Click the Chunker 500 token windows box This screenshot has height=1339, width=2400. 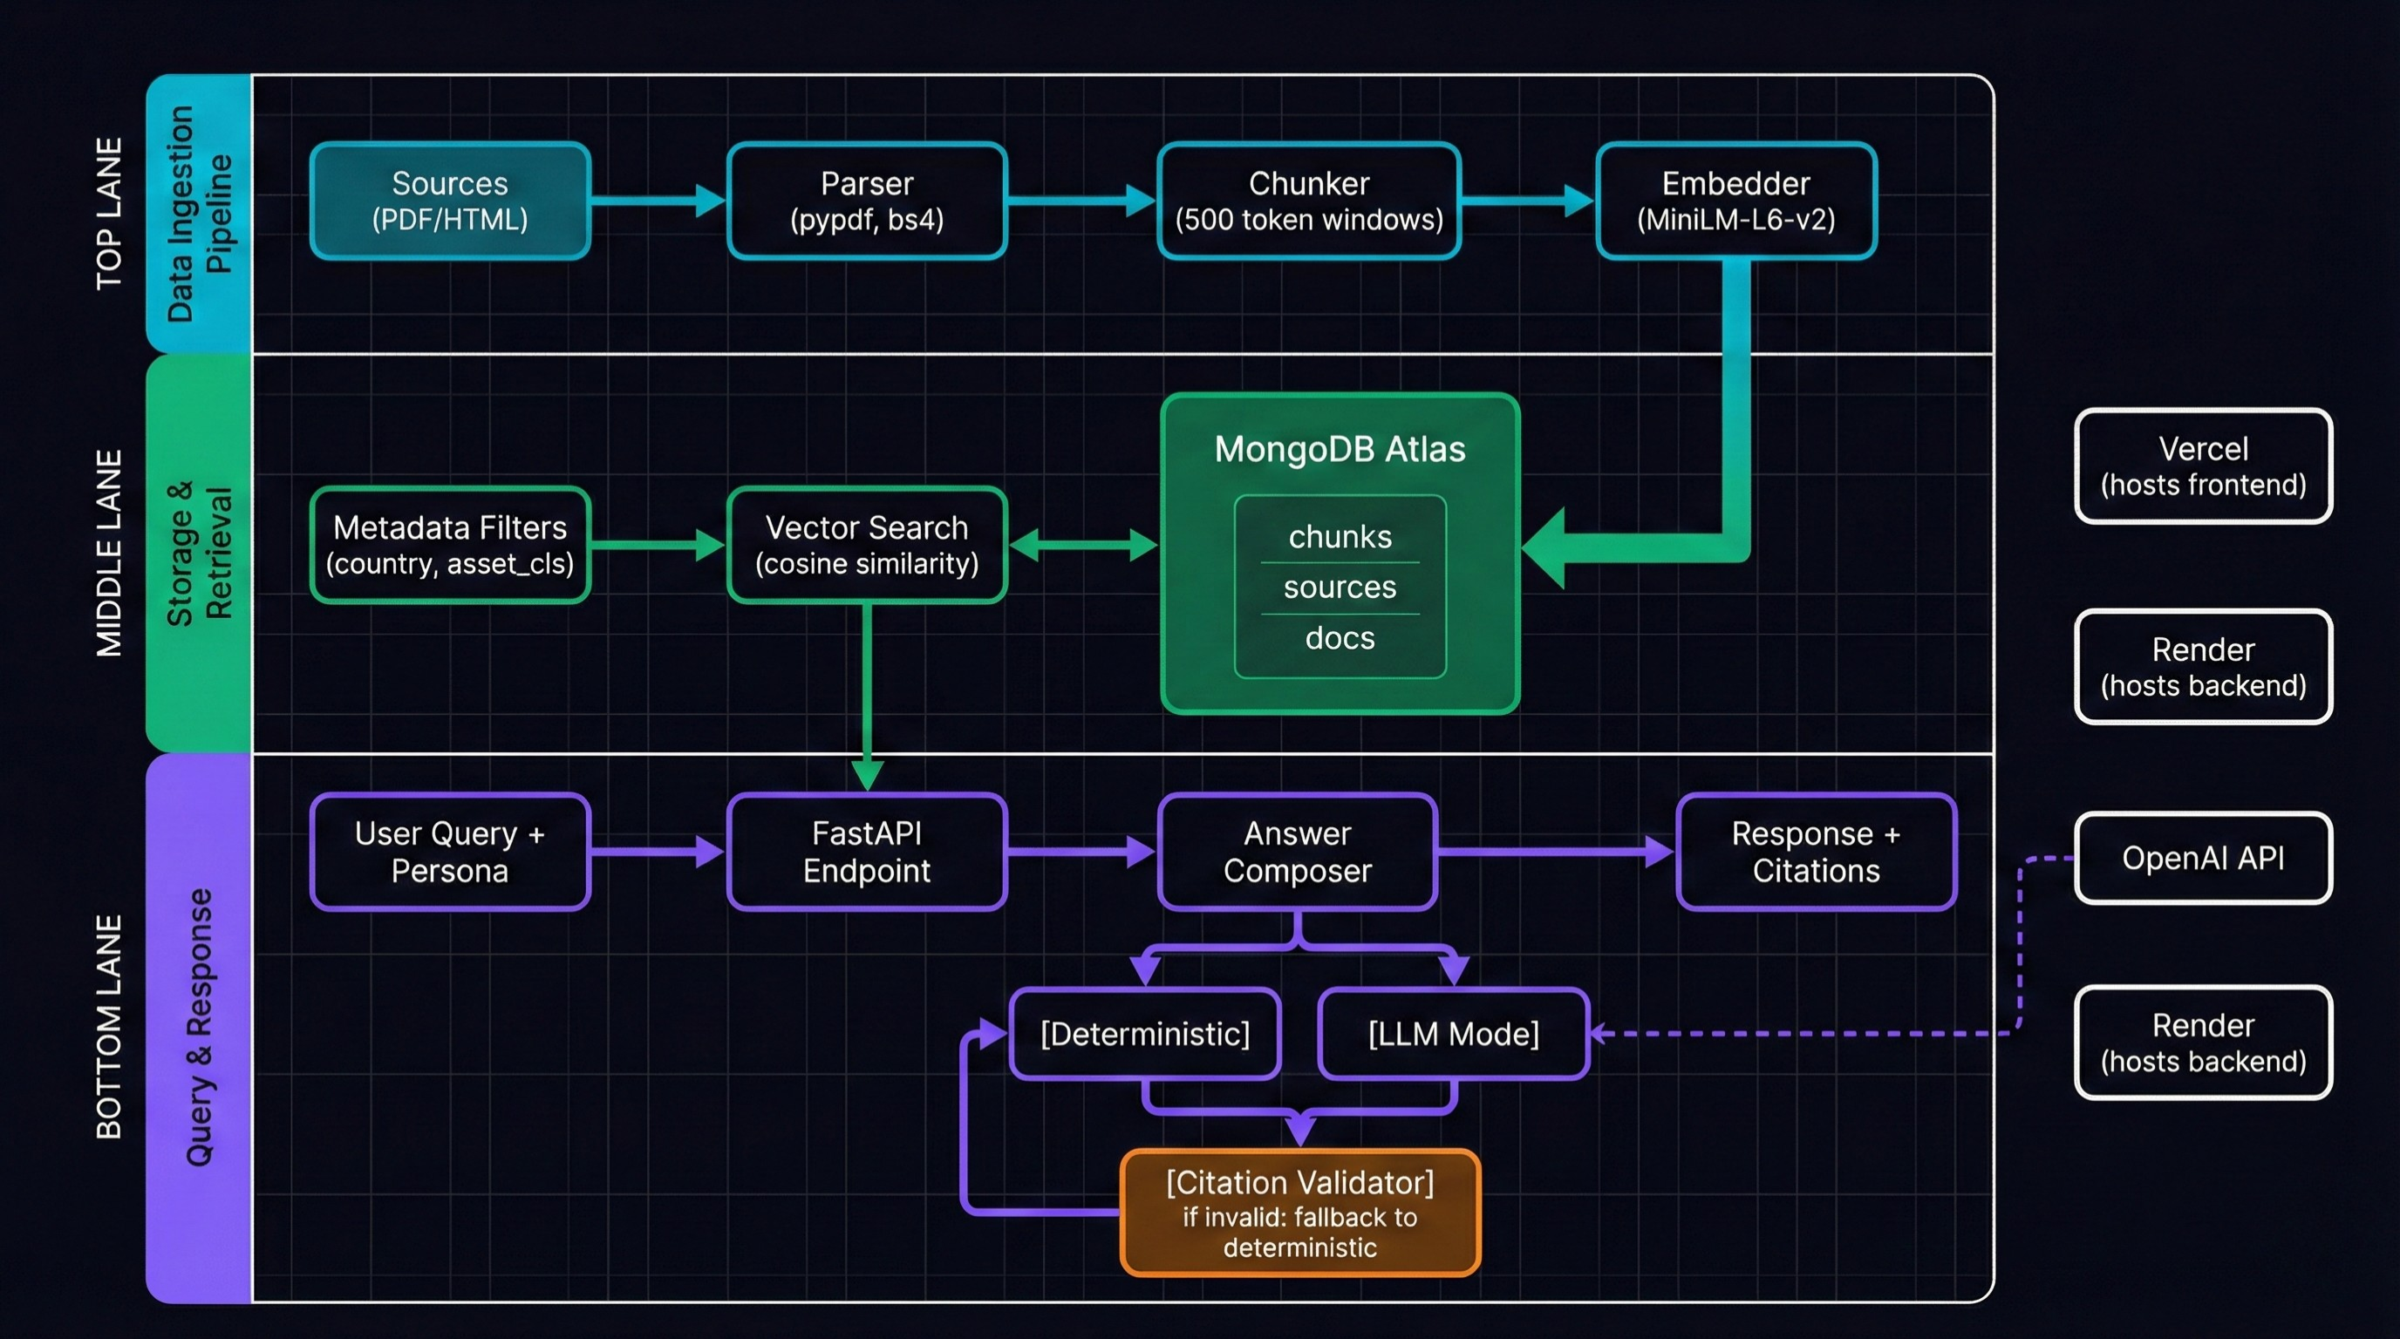pos(1308,201)
